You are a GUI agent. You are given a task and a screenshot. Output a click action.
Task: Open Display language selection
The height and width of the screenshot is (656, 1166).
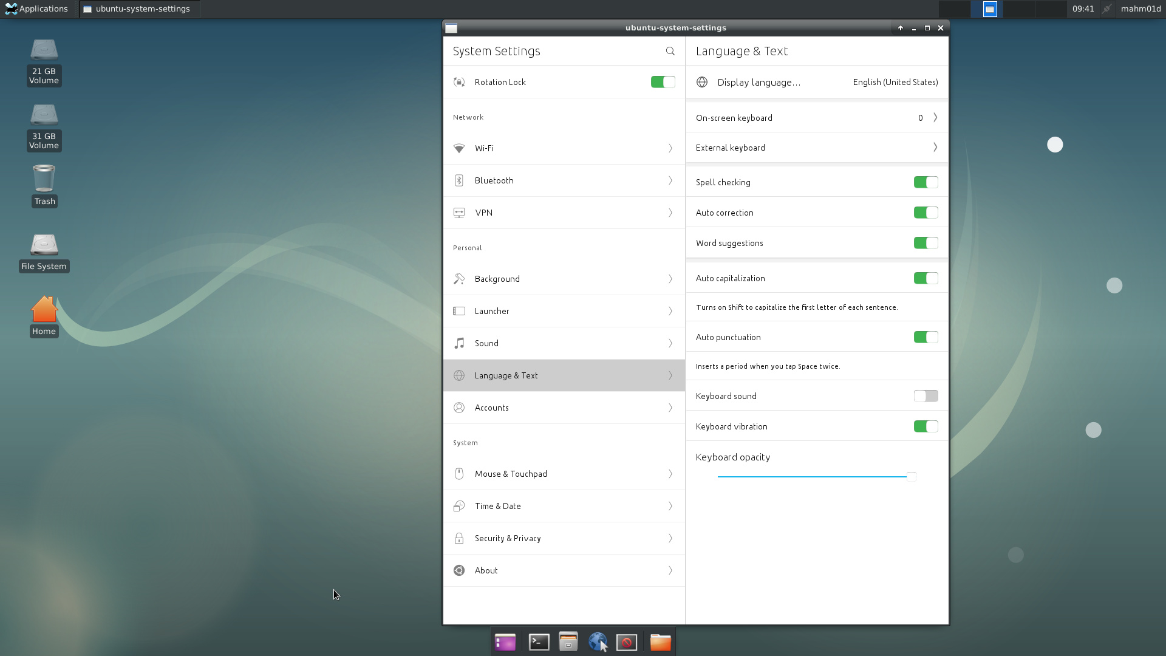tap(817, 82)
